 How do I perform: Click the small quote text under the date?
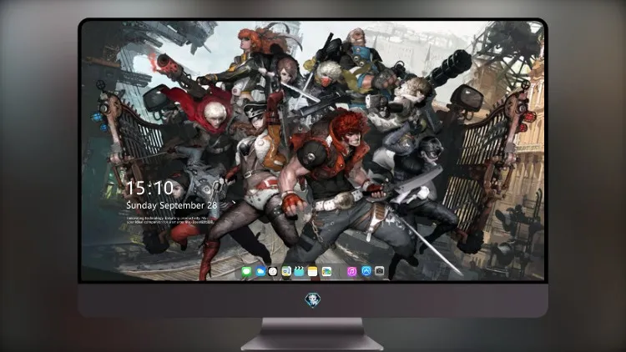170,220
